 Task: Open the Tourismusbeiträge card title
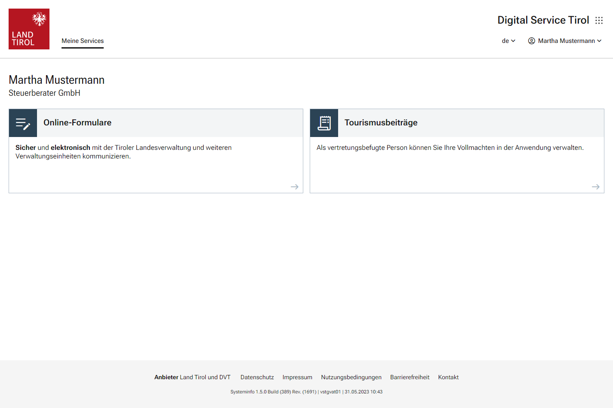pos(381,123)
